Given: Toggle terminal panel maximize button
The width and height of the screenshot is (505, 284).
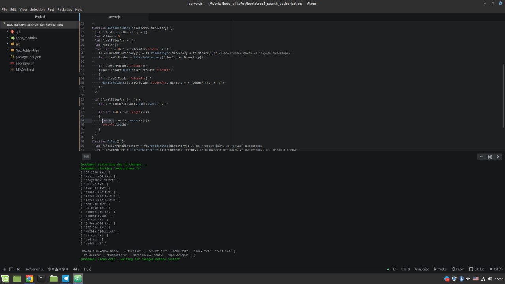Looking at the screenshot, I should click(x=490, y=157).
